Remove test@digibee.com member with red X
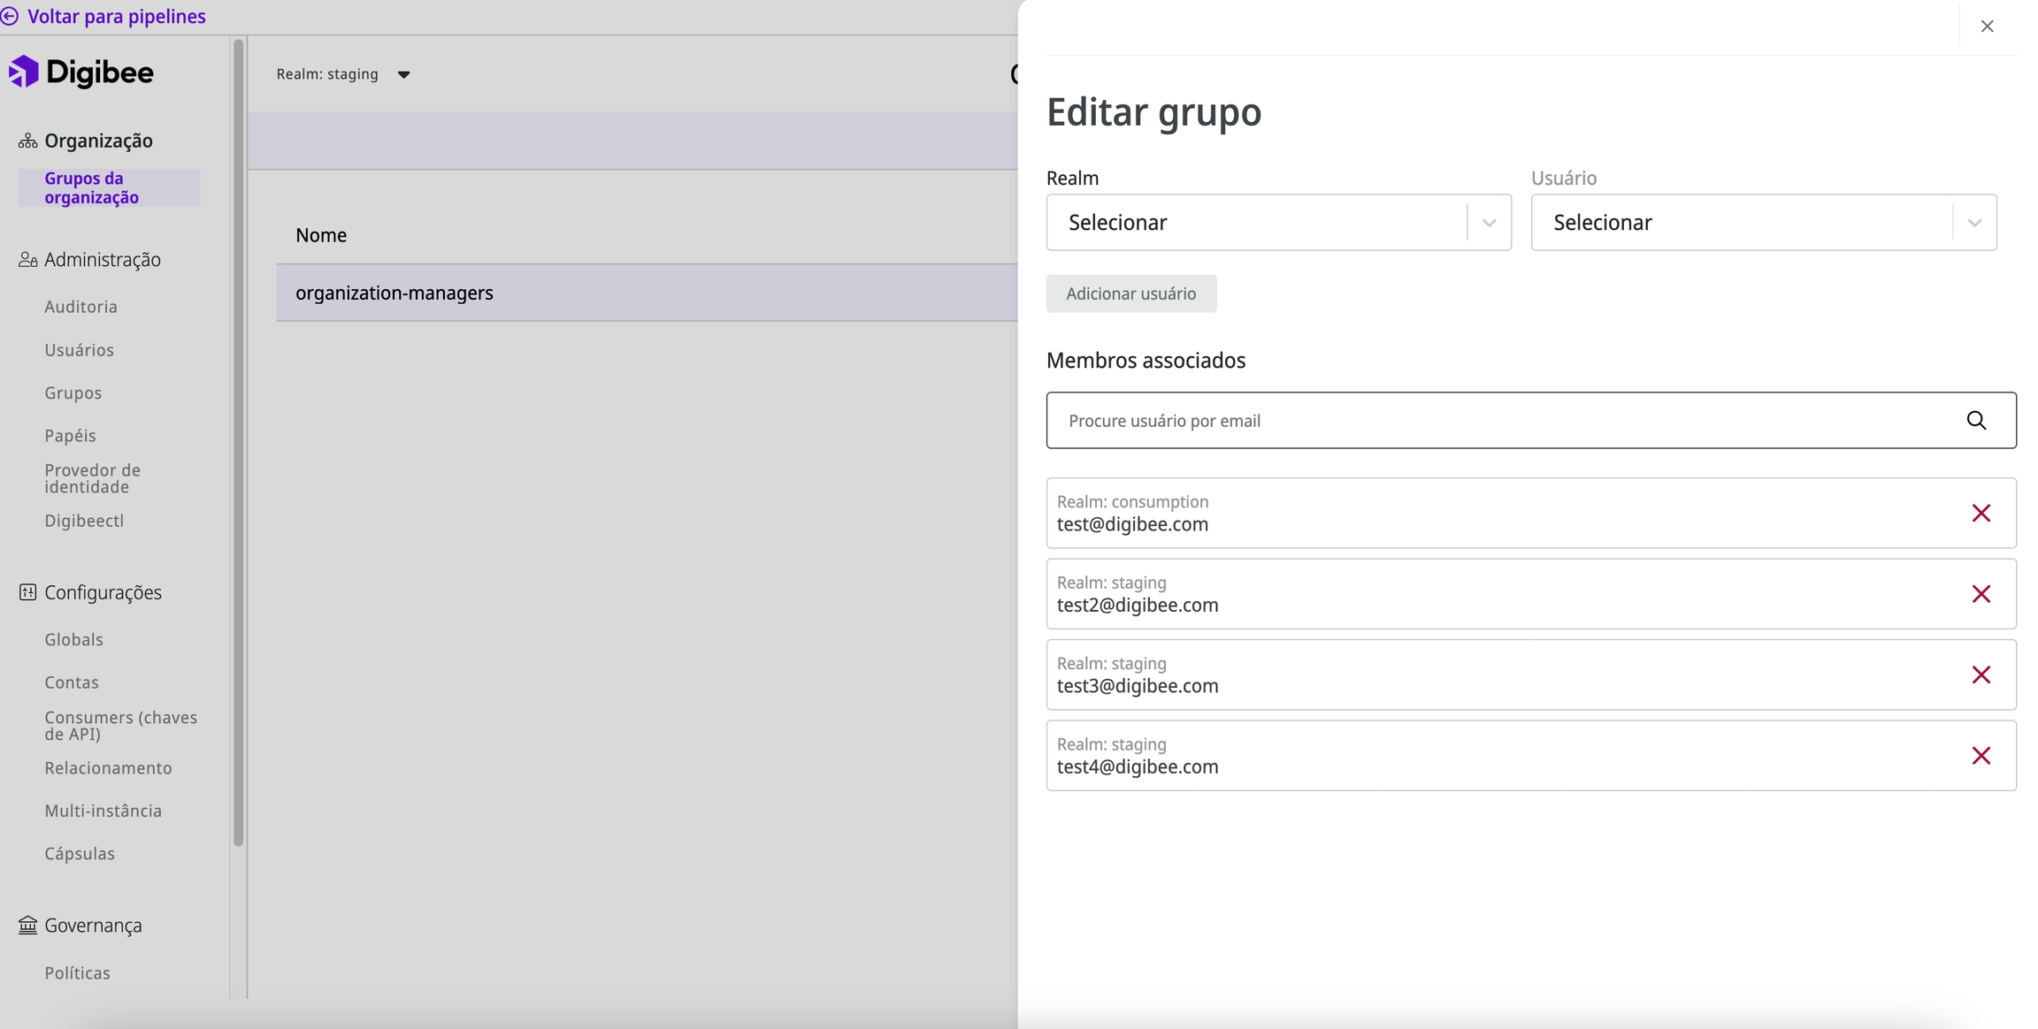The width and height of the screenshot is (2038, 1029). click(1981, 514)
